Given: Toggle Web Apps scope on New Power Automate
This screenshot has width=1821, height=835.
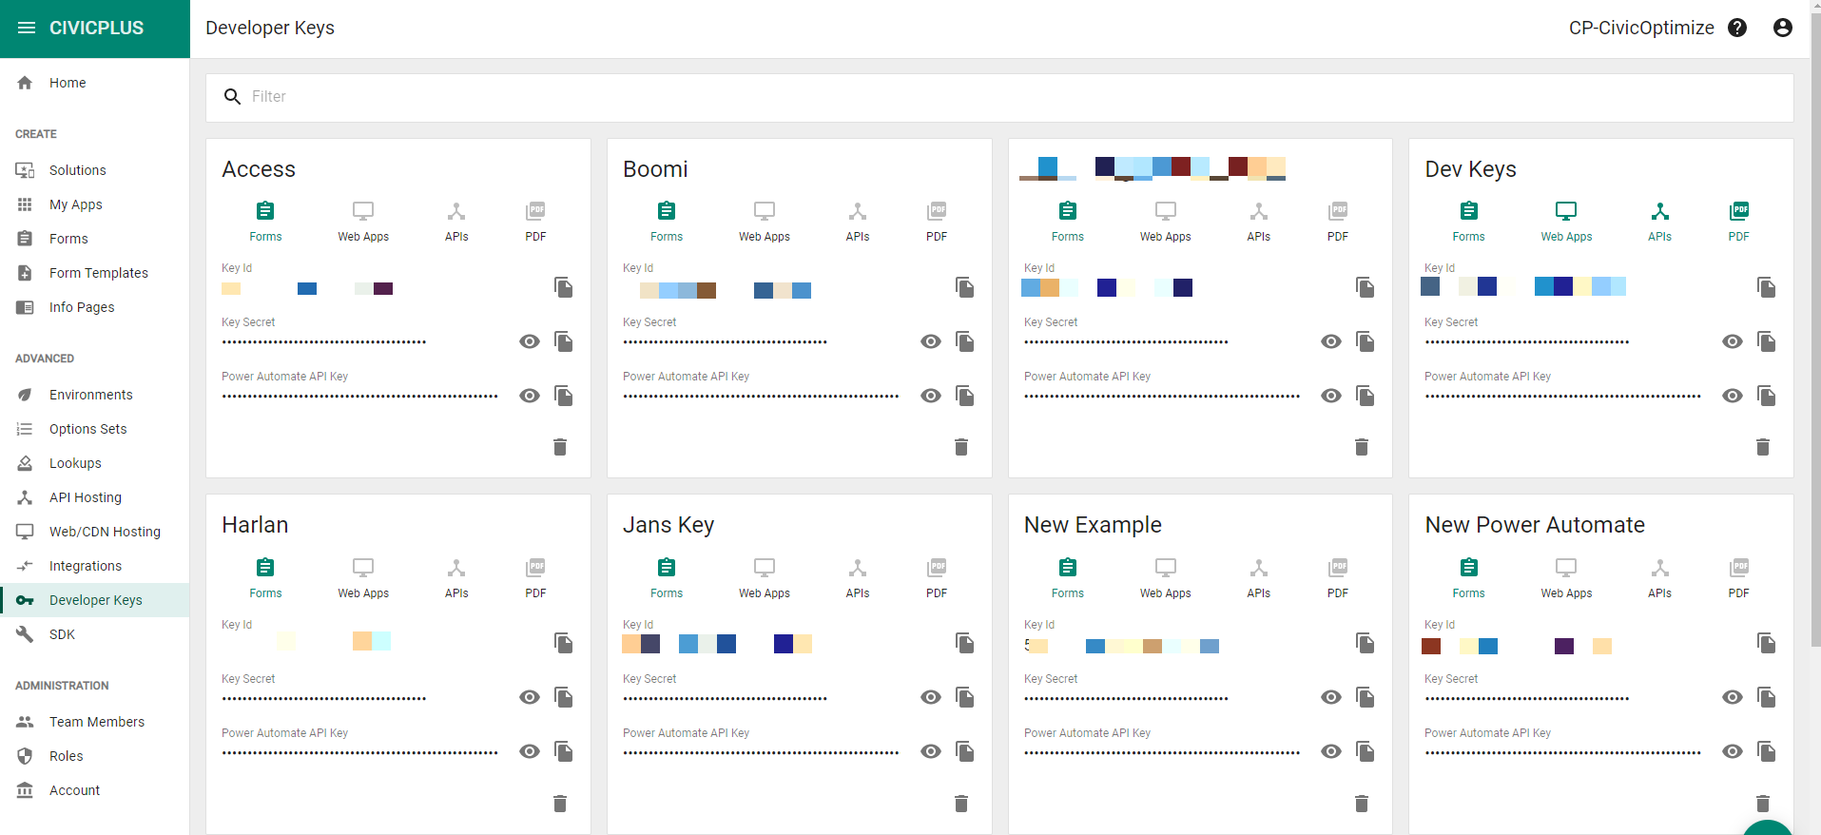Looking at the screenshot, I should point(1566,578).
